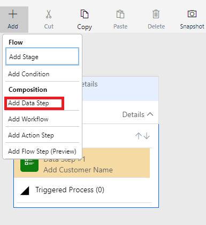206x225 pixels.
Task: Collapse the Details chevron
Action: 150,114
